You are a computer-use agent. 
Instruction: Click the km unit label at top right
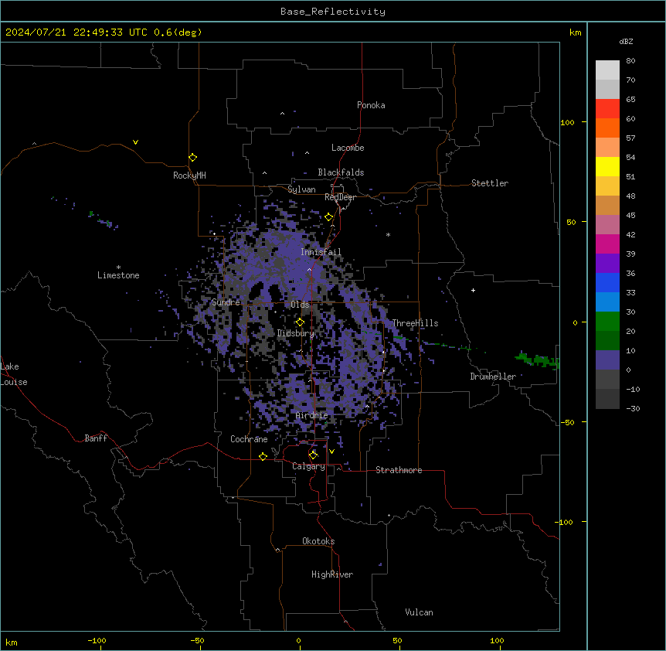click(x=576, y=32)
